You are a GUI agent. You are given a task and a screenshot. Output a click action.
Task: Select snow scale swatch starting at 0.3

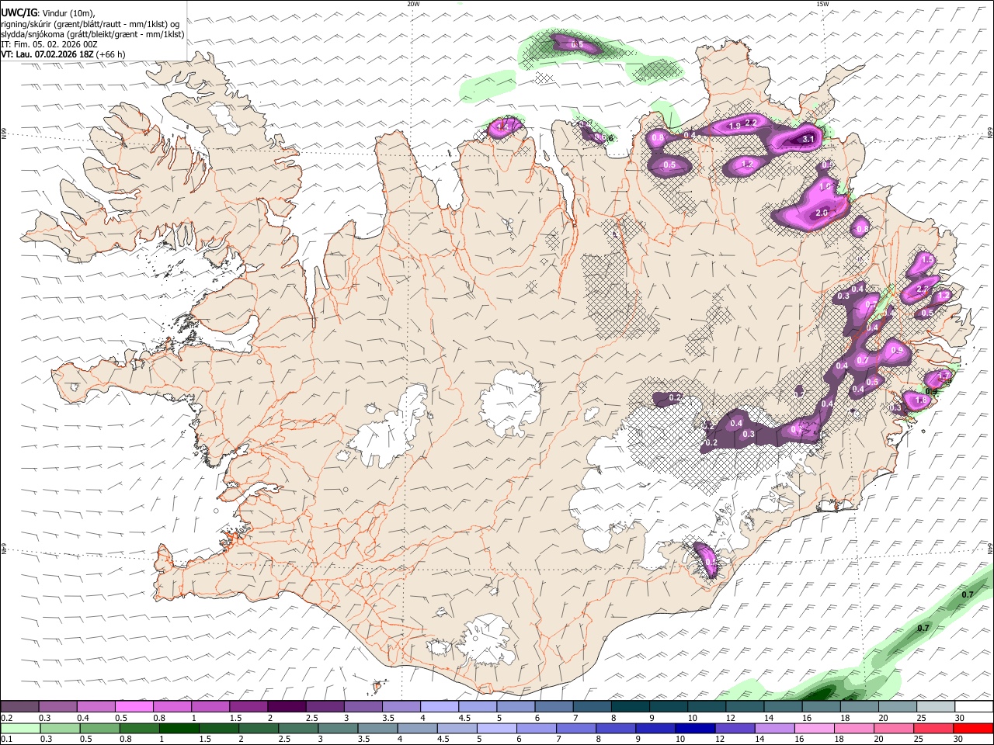coord(57,706)
